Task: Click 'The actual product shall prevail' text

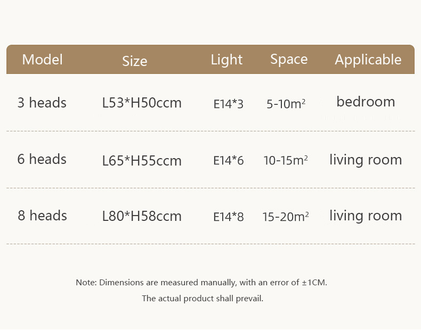Action: [x=203, y=299]
